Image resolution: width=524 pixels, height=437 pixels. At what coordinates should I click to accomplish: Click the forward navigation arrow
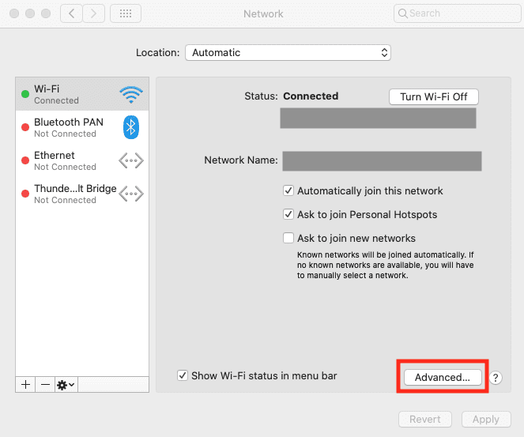coord(93,13)
